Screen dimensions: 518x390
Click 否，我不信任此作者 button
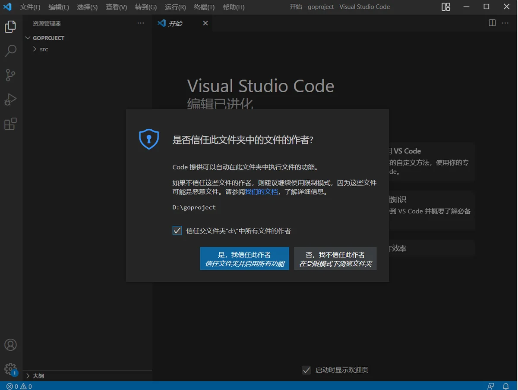click(x=335, y=259)
